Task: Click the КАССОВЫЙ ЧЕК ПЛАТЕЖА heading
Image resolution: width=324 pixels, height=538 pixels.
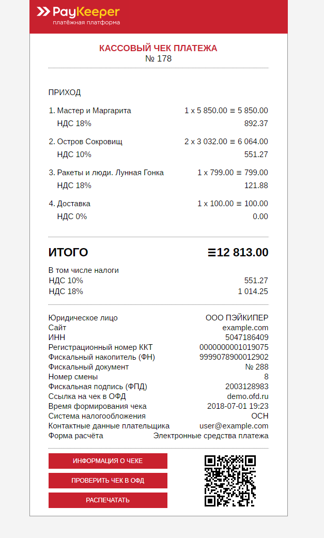Action: click(x=158, y=49)
